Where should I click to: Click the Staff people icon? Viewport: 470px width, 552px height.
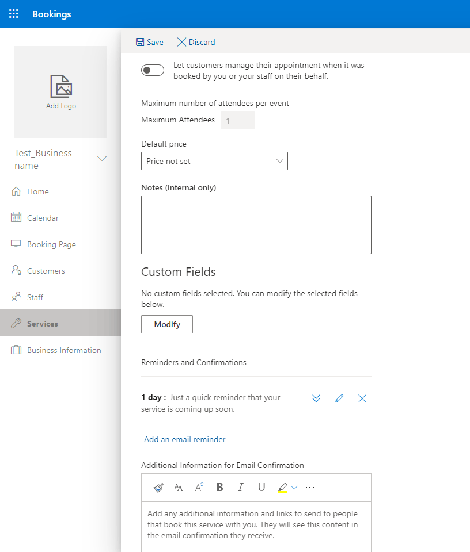click(x=16, y=297)
